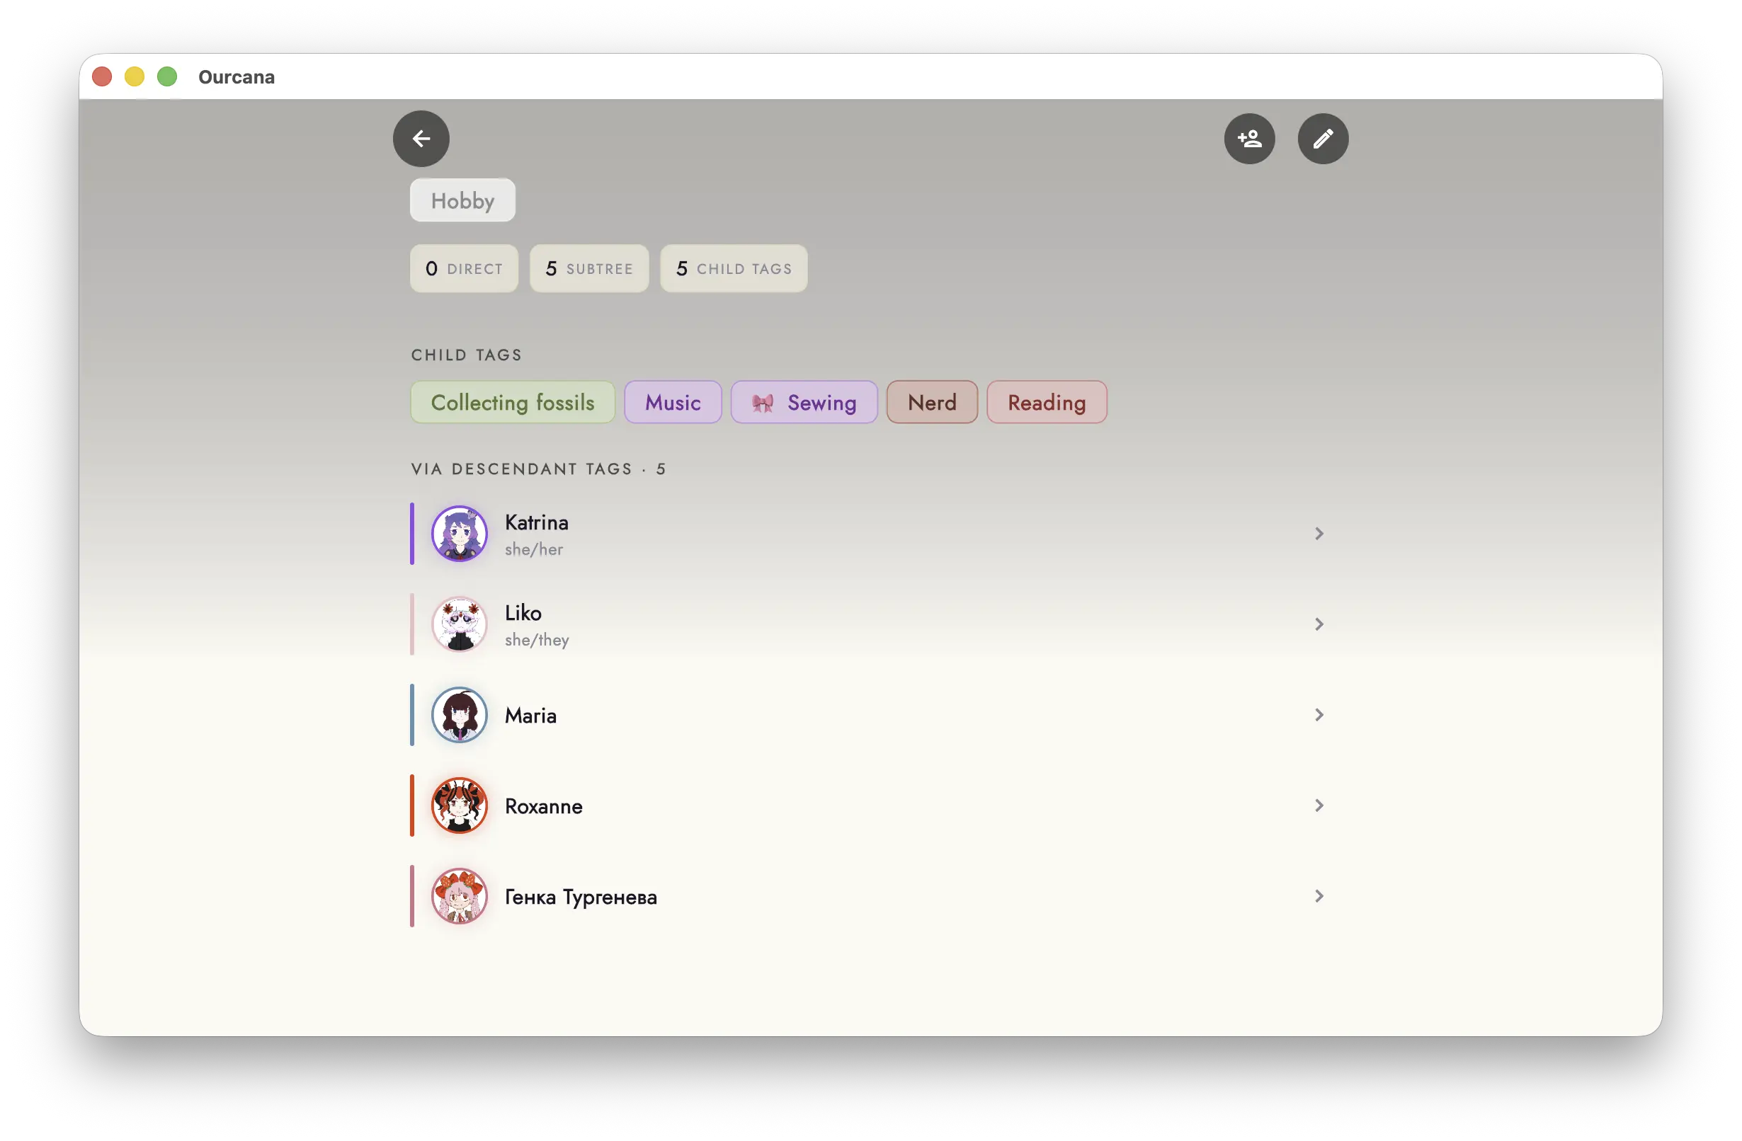Expand Roxanne's row chevron
Screen dimensions: 1742x1141
(1319, 806)
